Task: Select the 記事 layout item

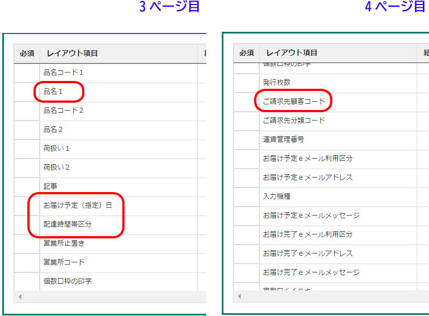Action: 50,186
